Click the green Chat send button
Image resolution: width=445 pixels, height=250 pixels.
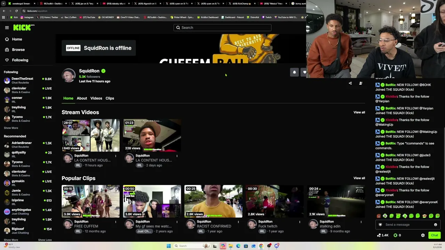click(x=435, y=235)
